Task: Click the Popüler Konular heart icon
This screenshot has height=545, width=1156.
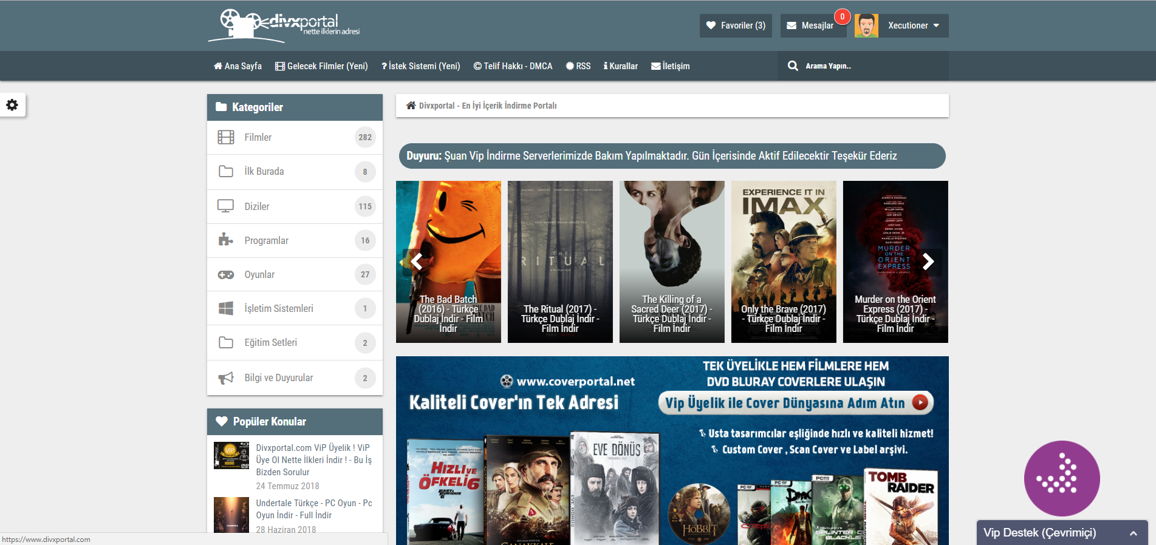Action: pyautogui.click(x=222, y=421)
